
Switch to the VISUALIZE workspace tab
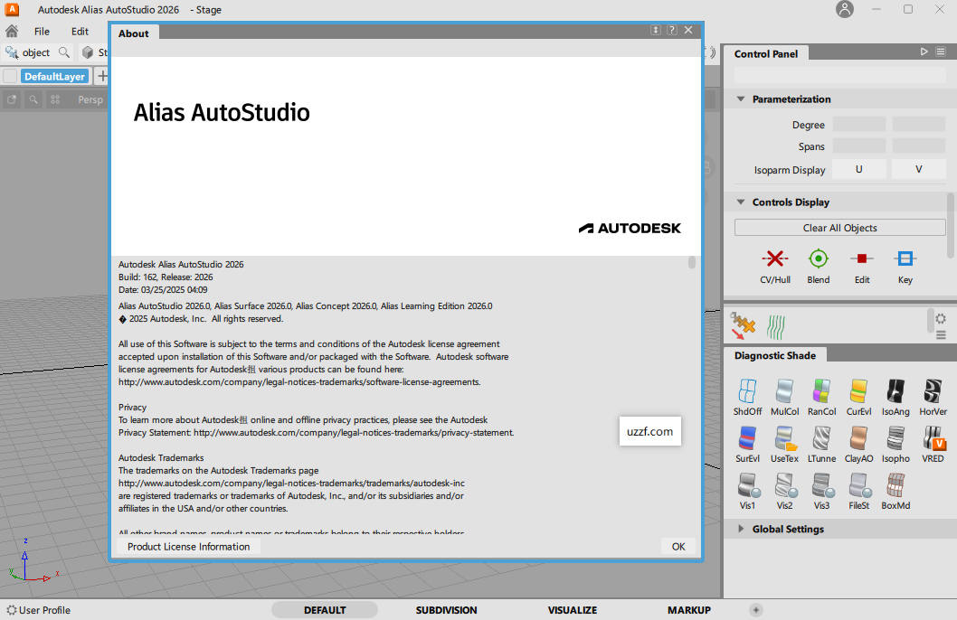tap(572, 610)
